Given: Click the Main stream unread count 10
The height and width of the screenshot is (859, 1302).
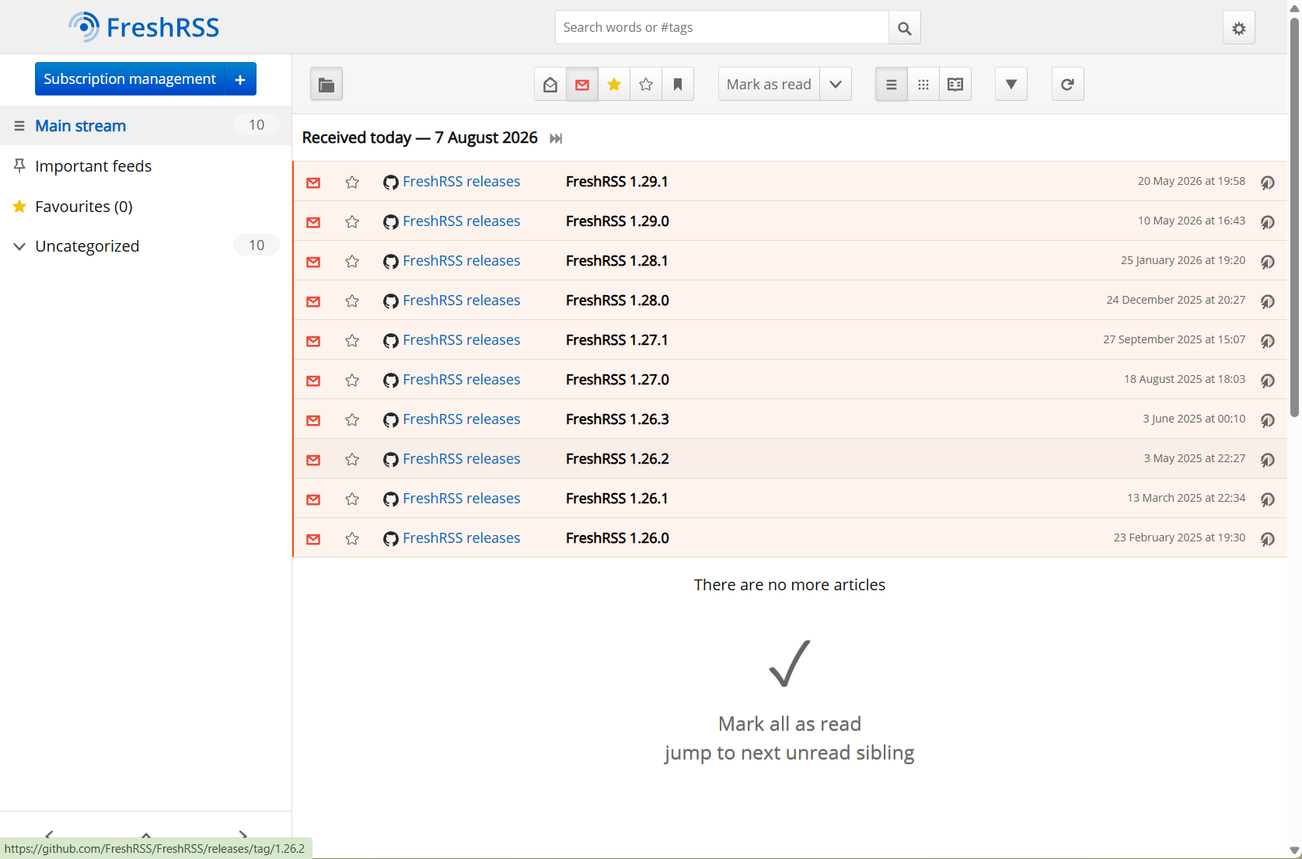Looking at the screenshot, I should (257, 125).
